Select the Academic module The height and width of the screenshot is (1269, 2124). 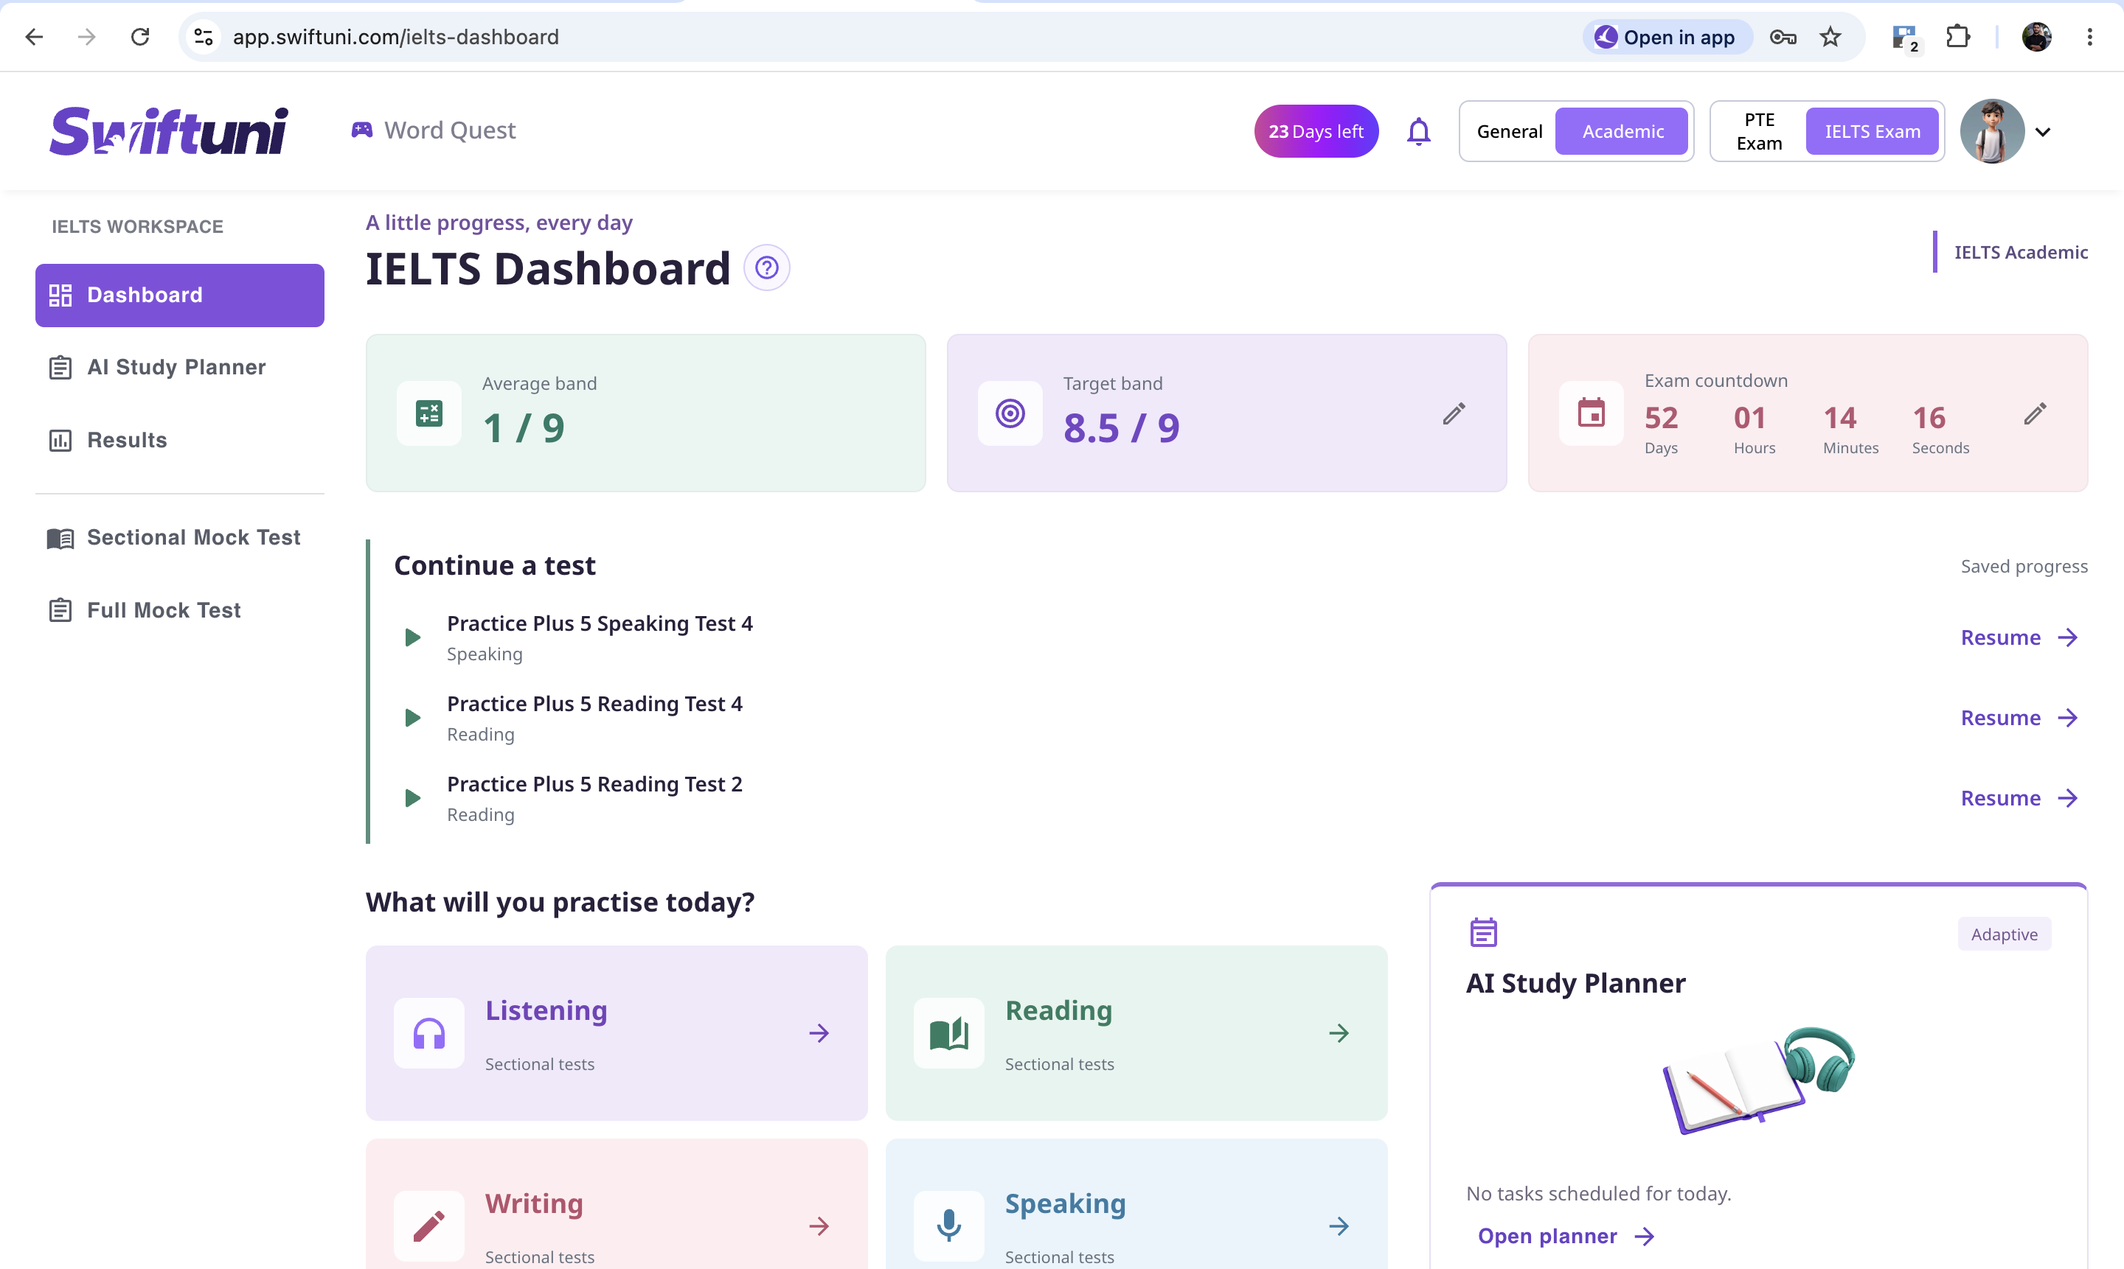[x=1622, y=132]
